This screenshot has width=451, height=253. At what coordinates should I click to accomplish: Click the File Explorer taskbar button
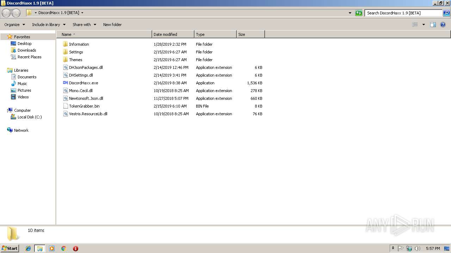(x=40, y=248)
